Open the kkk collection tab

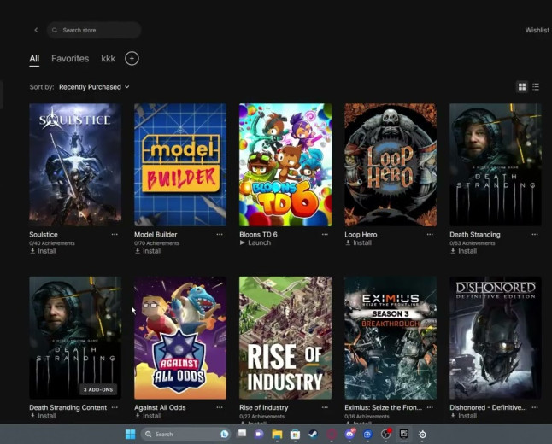(x=108, y=58)
